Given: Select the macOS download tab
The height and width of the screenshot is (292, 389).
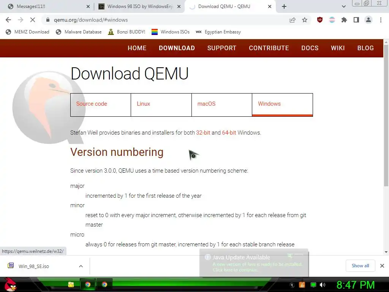Looking at the screenshot, I should [x=222, y=105].
